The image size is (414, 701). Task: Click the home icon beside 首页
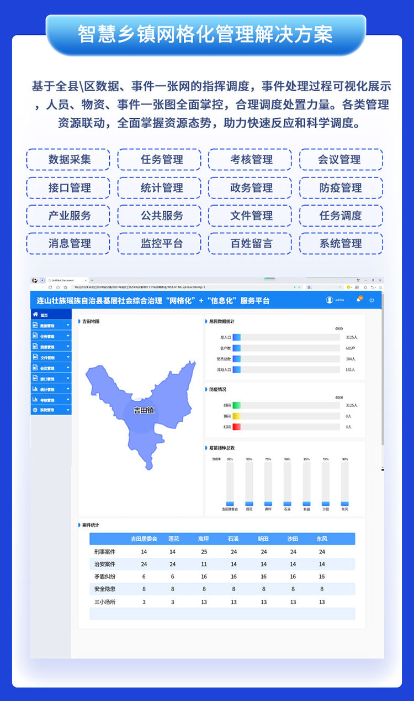tap(35, 315)
